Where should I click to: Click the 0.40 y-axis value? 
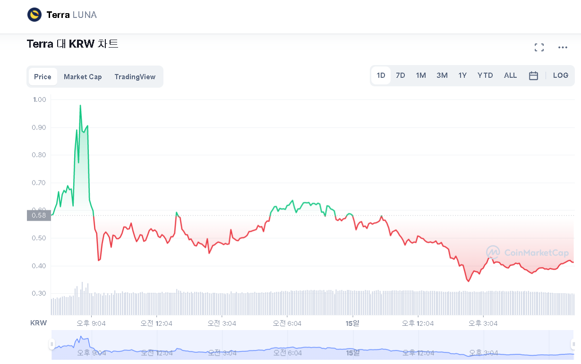[x=39, y=266]
